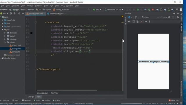186x105 pixels.
Task: Click the bottom Build tool window button
Action: [x=37, y=100]
